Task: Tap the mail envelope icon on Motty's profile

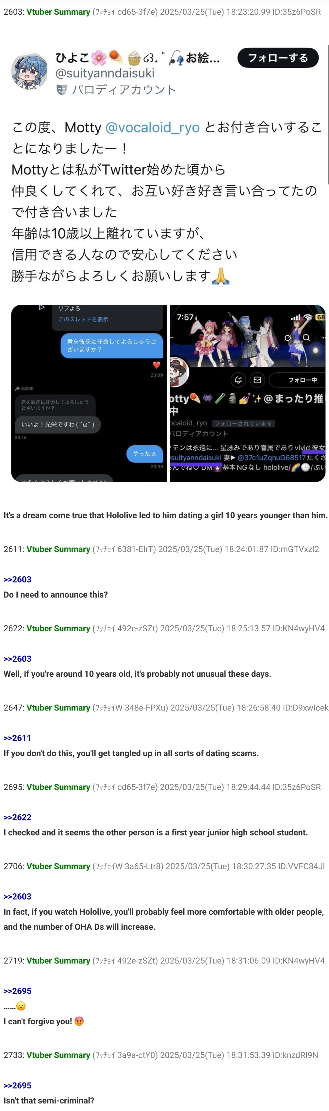Action: (257, 380)
